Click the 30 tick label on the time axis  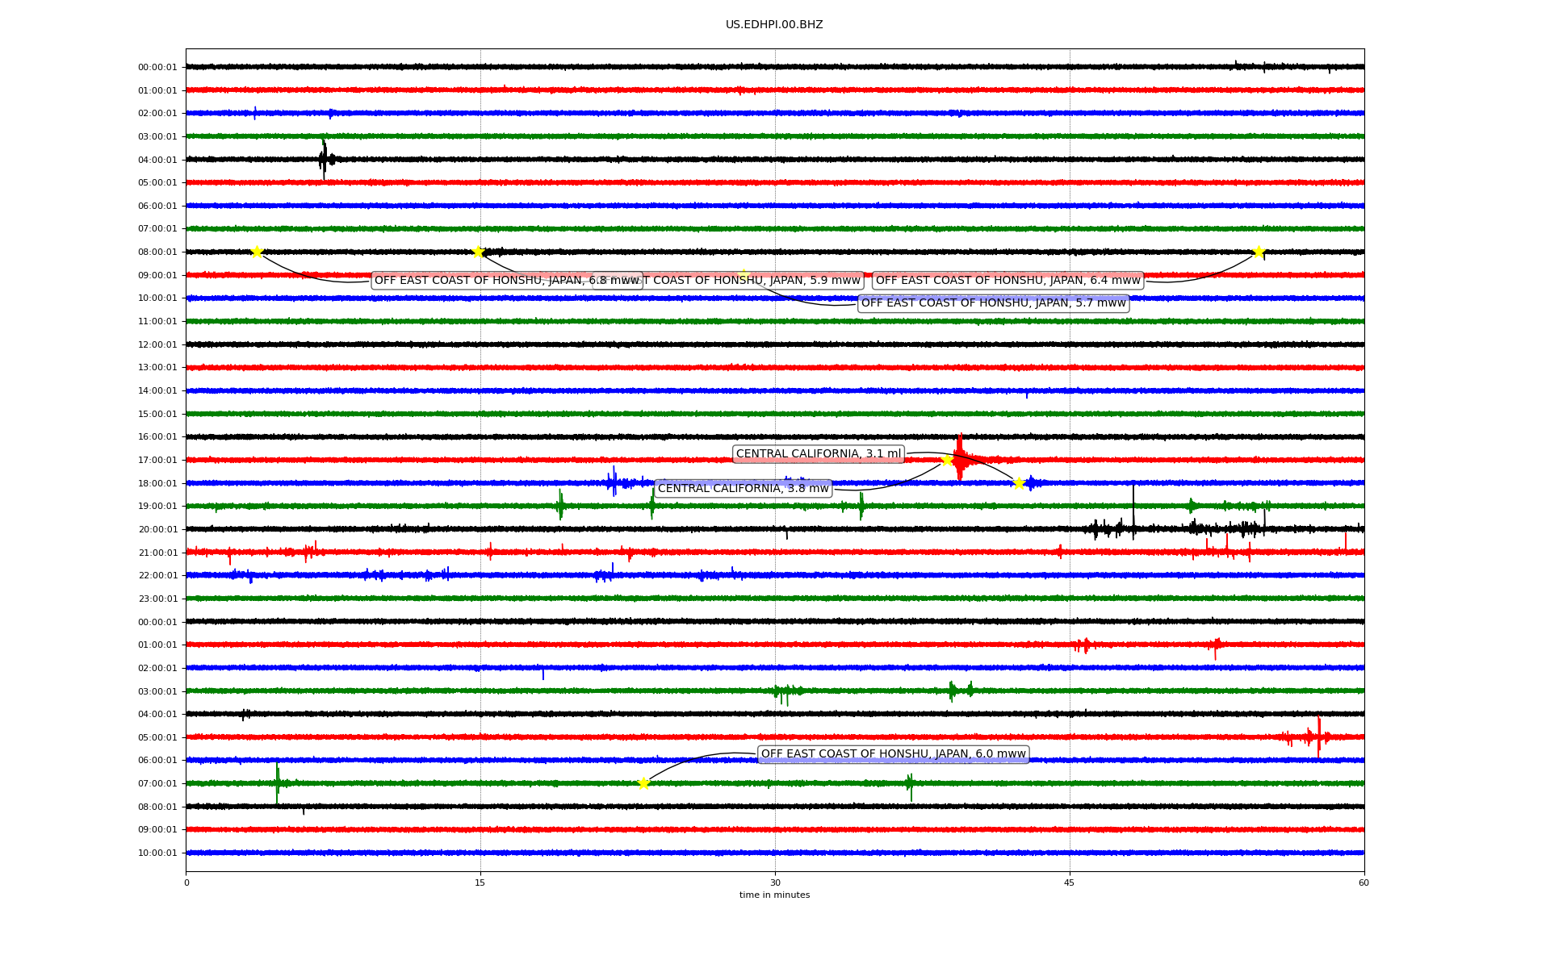775,882
